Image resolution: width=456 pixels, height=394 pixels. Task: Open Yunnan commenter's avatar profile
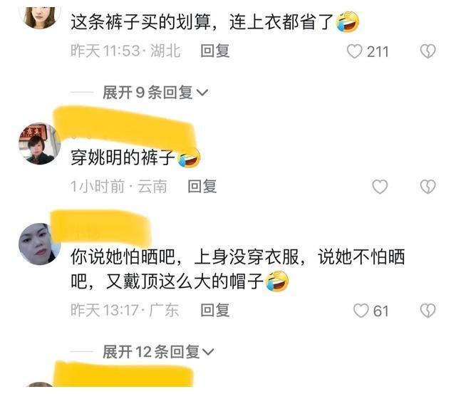click(40, 144)
